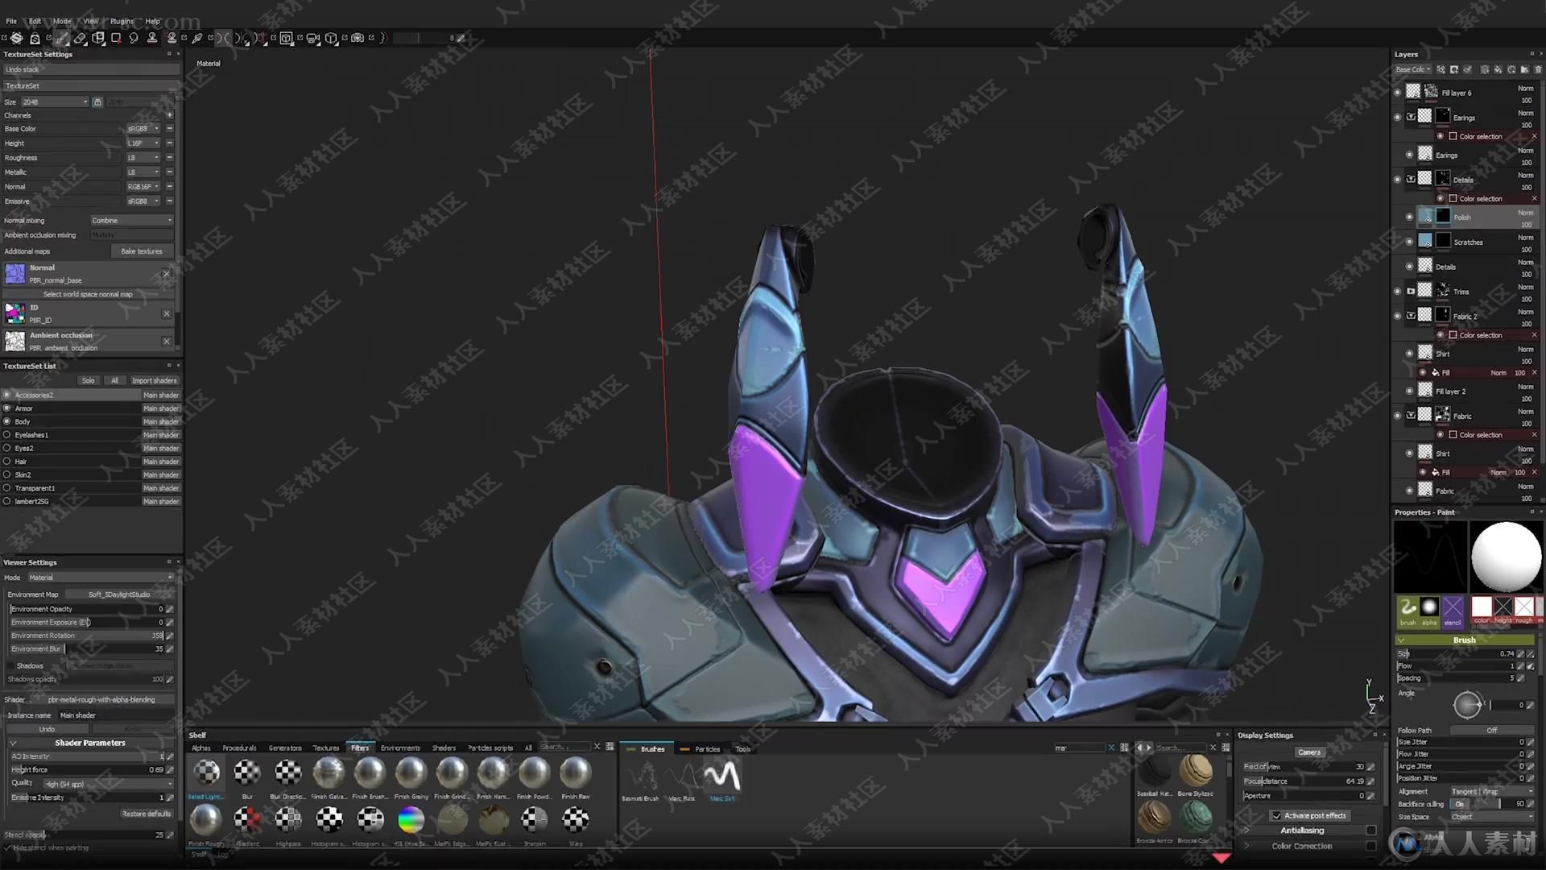Hide the Fill layer 6 layer
1546x870 pixels.
(1398, 93)
